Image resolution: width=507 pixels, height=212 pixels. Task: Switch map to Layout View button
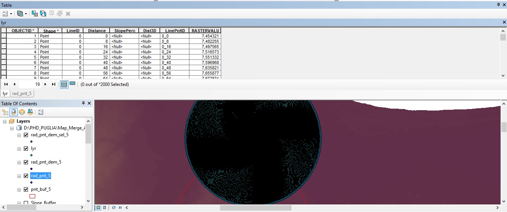coord(104,207)
